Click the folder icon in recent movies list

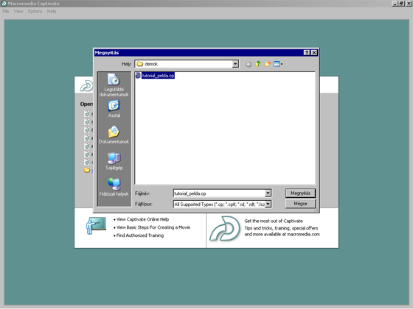point(87,170)
